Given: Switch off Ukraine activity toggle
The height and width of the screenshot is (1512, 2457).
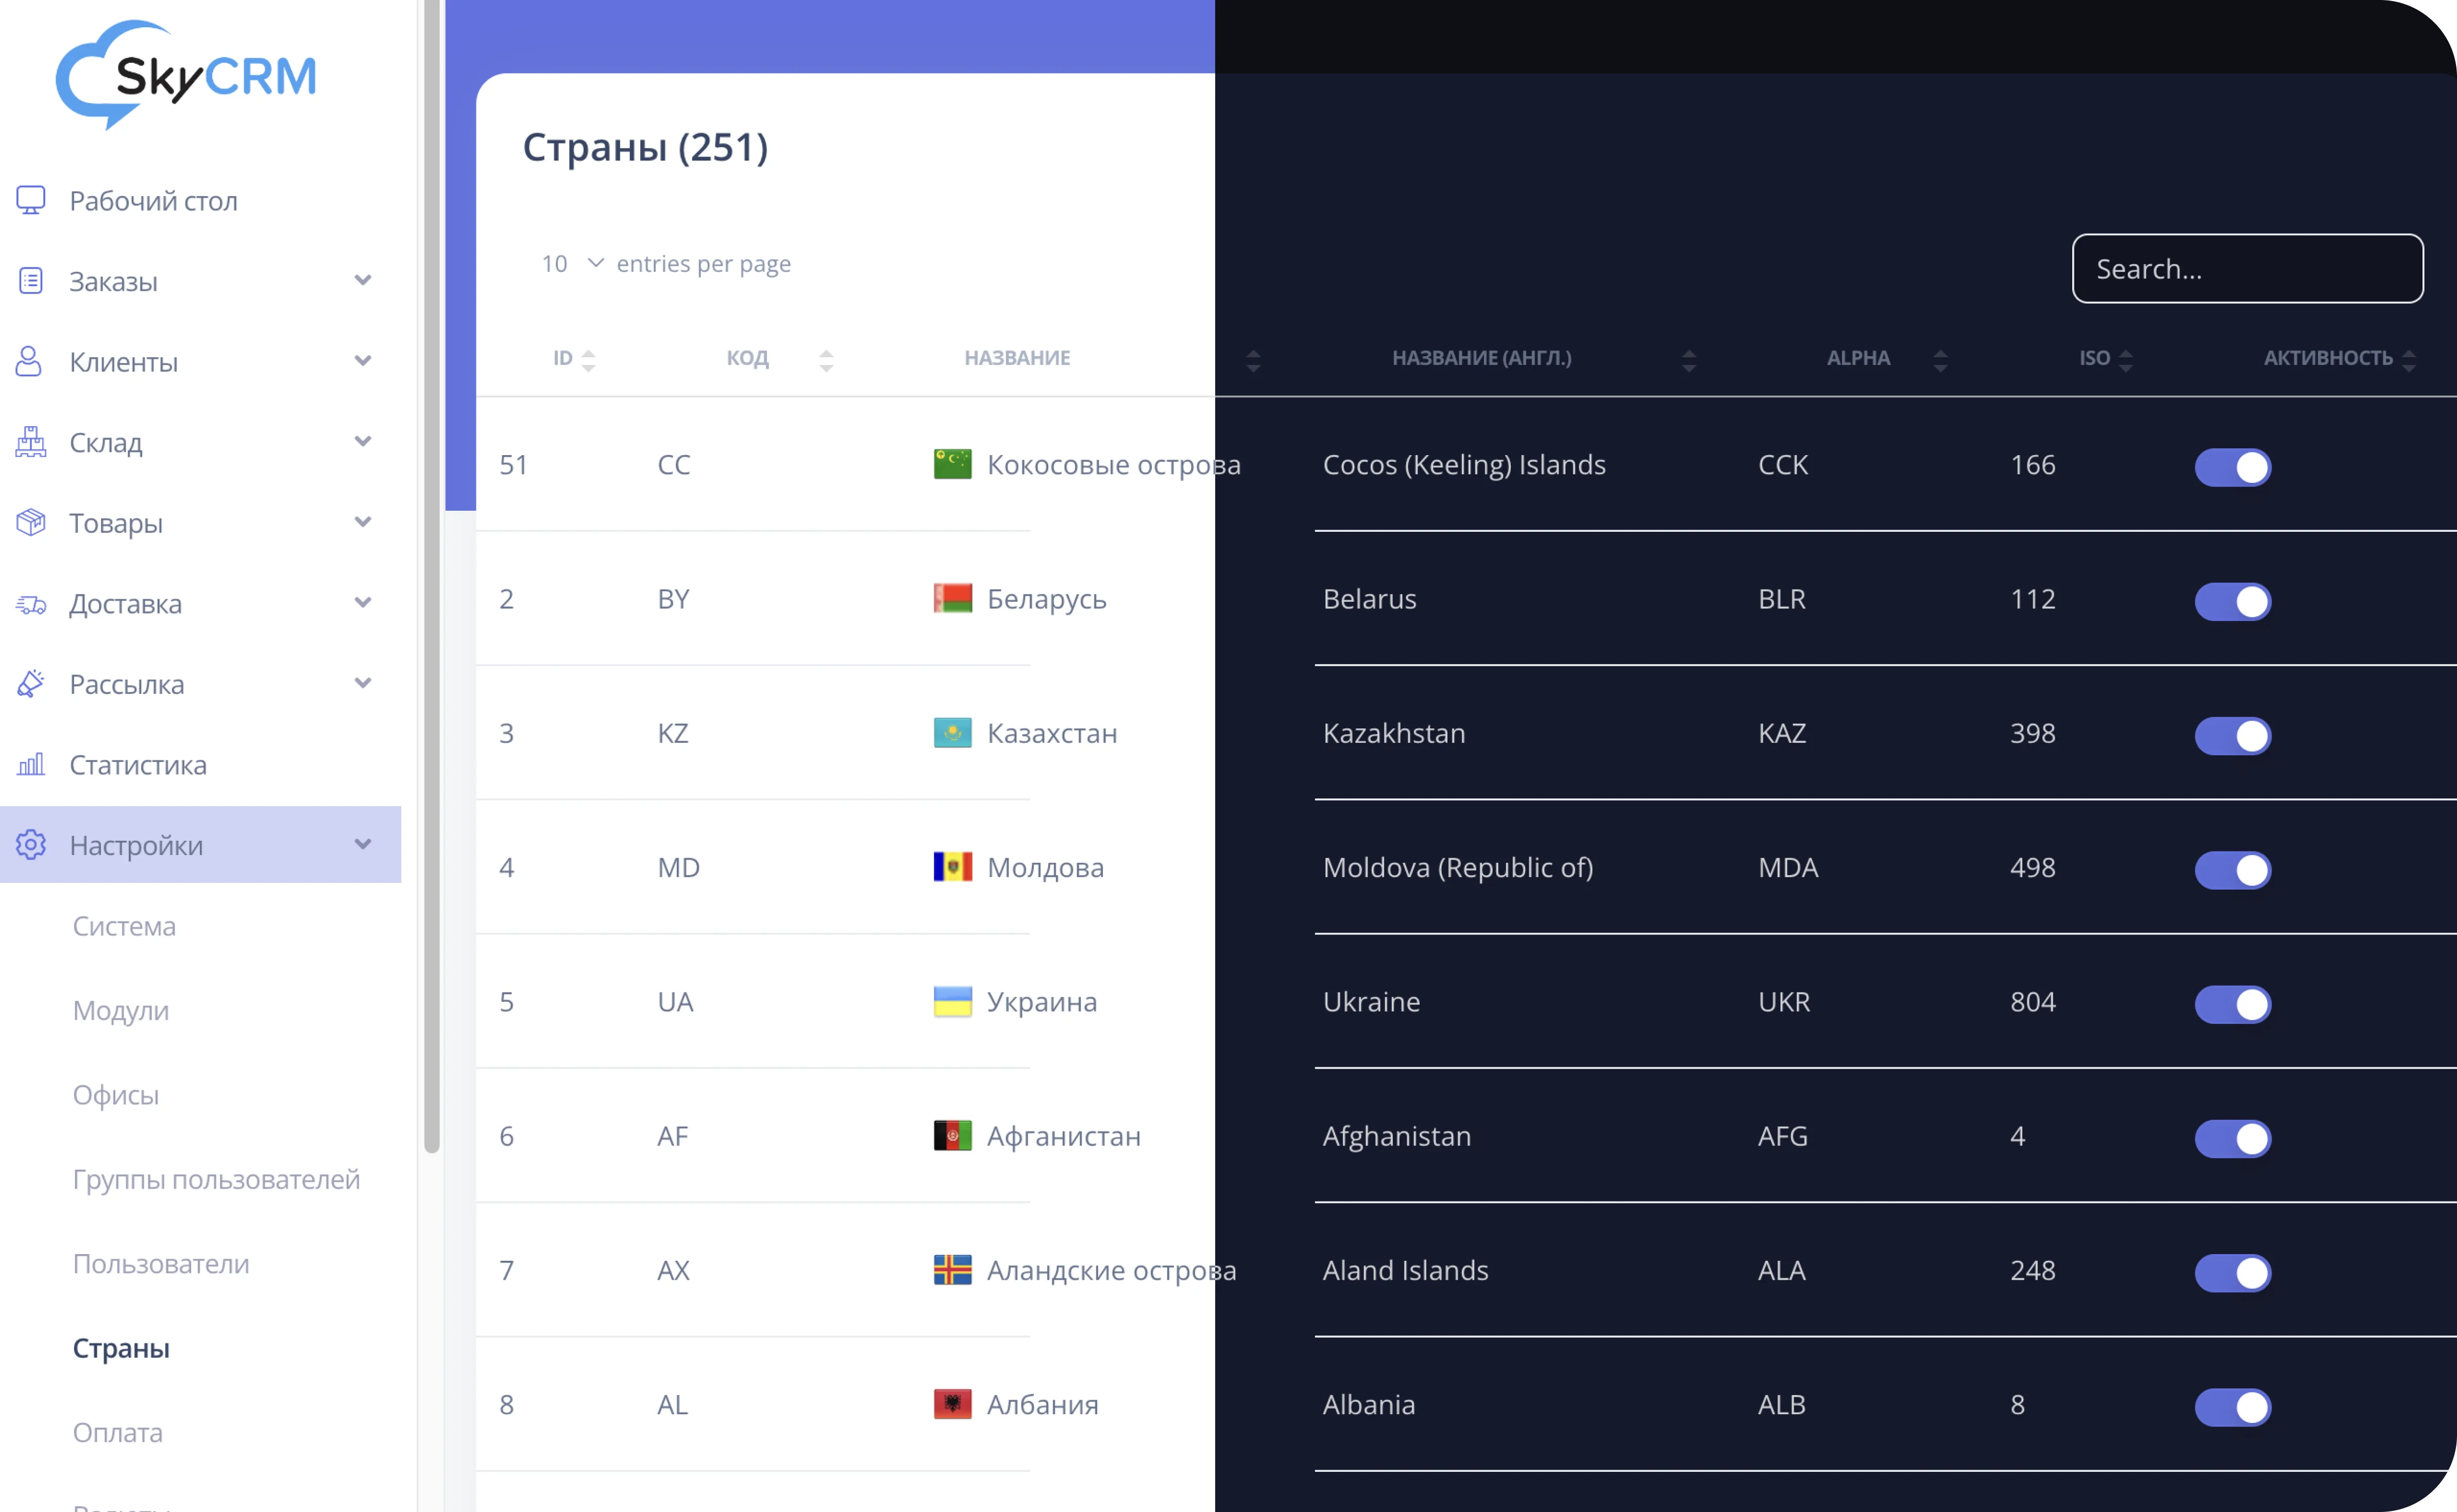Looking at the screenshot, I should pyautogui.click(x=2233, y=1004).
